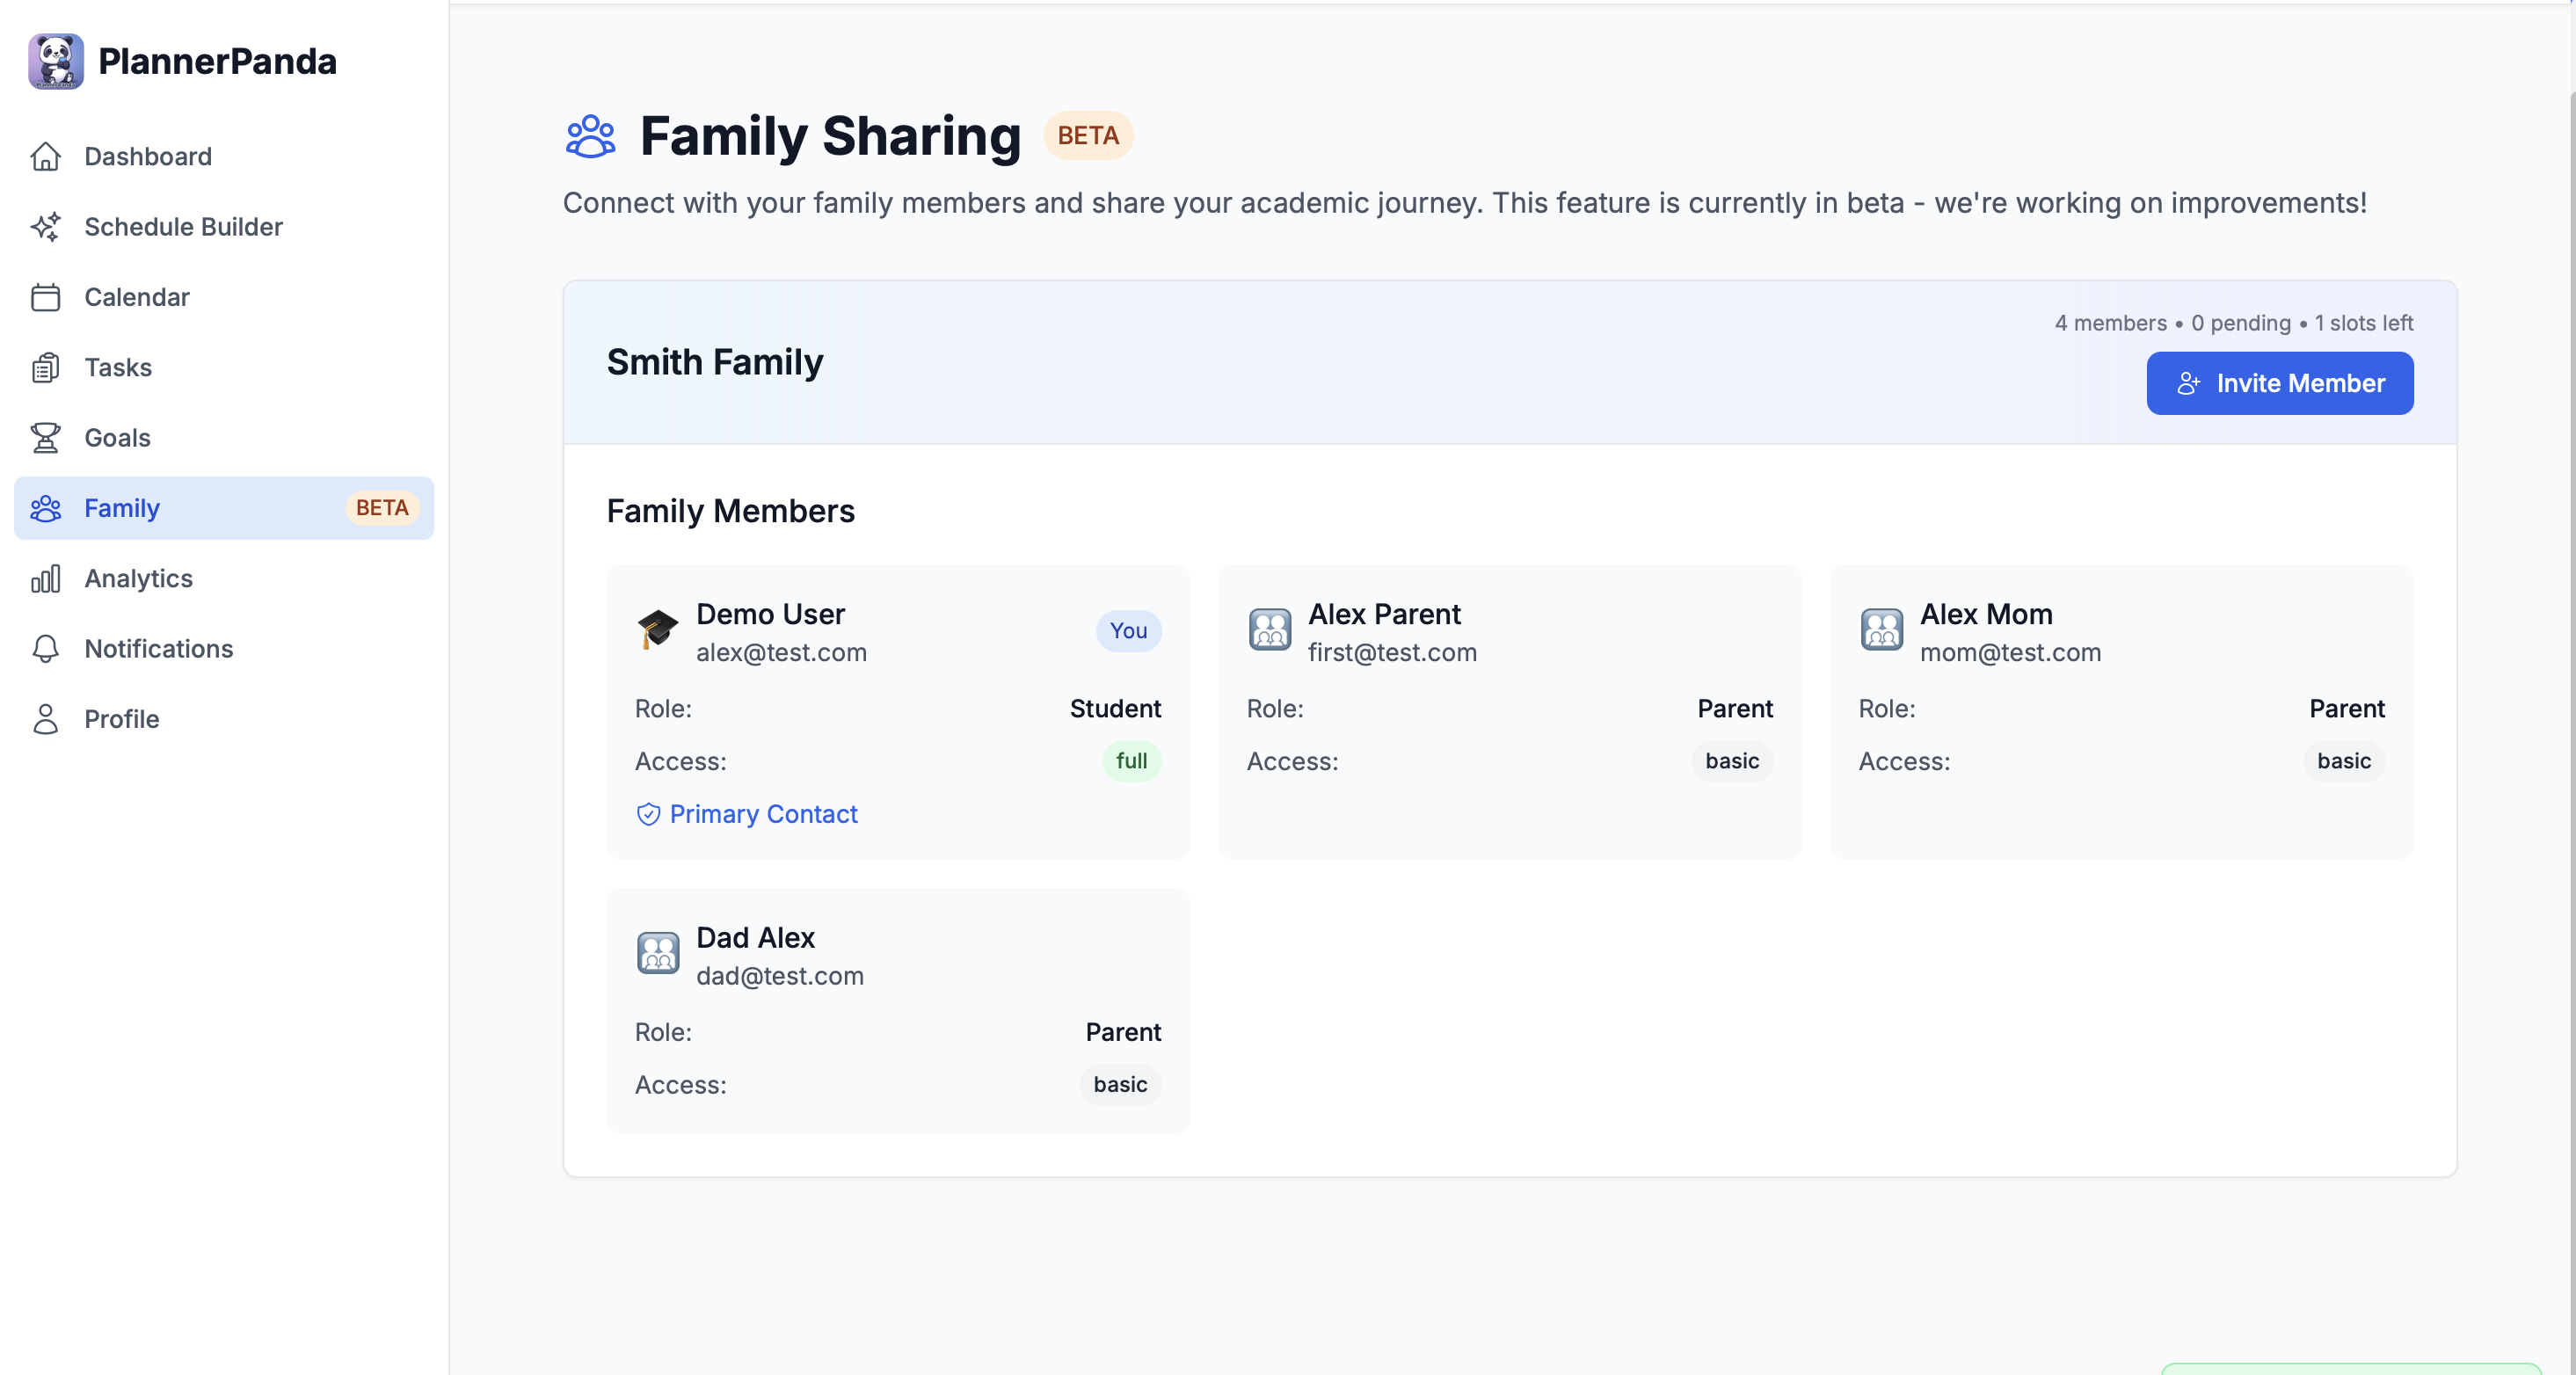The height and width of the screenshot is (1375, 2576).
Task: Click the Family Sharing people icon in the header
Action: pos(590,136)
